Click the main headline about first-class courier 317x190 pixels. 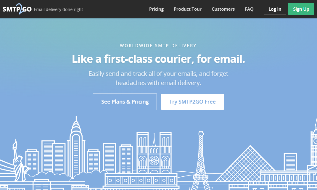pyautogui.click(x=158, y=59)
